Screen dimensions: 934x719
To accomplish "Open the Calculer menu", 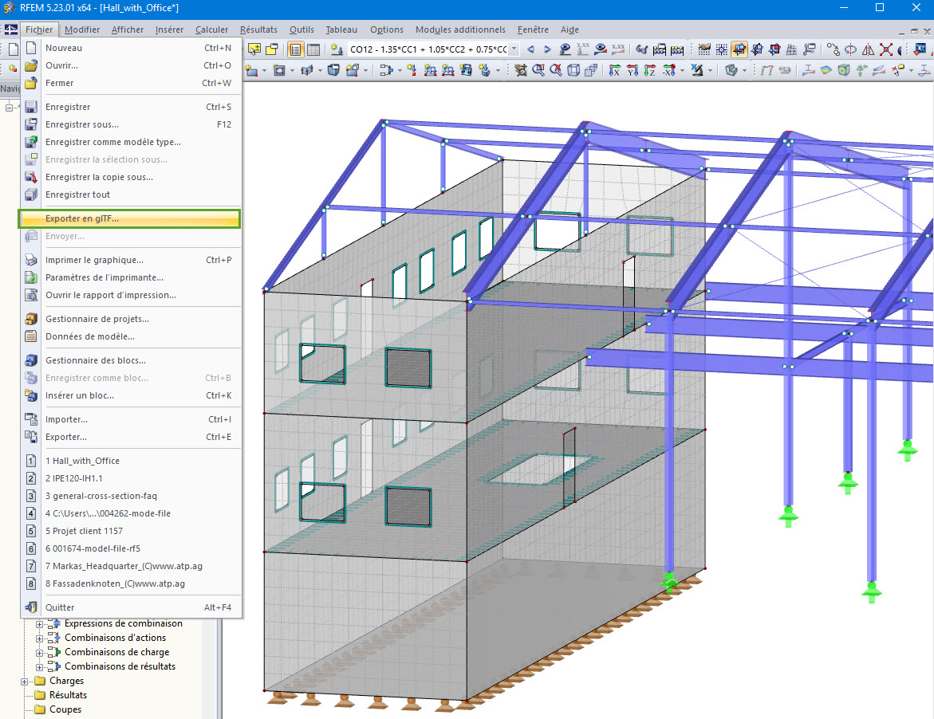I will (x=211, y=29).
